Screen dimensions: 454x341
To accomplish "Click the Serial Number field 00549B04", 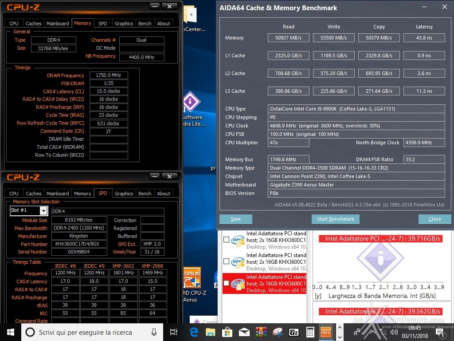I will pyautogui.click(x=79, y=252).
